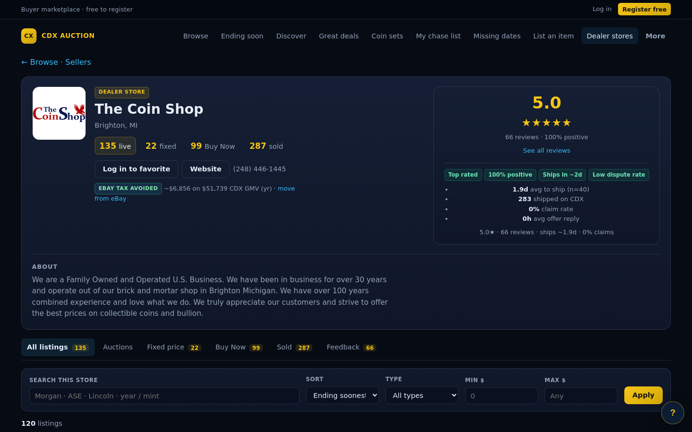Image resolution: width=692 pixels, height=432 pixels.
Task: Click the CDX AUCTION brand name
Action: (x=68, y=36)
